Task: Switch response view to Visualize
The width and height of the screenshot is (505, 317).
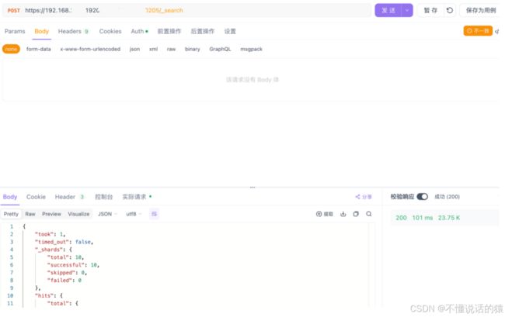Action: [x=78, y=214]
